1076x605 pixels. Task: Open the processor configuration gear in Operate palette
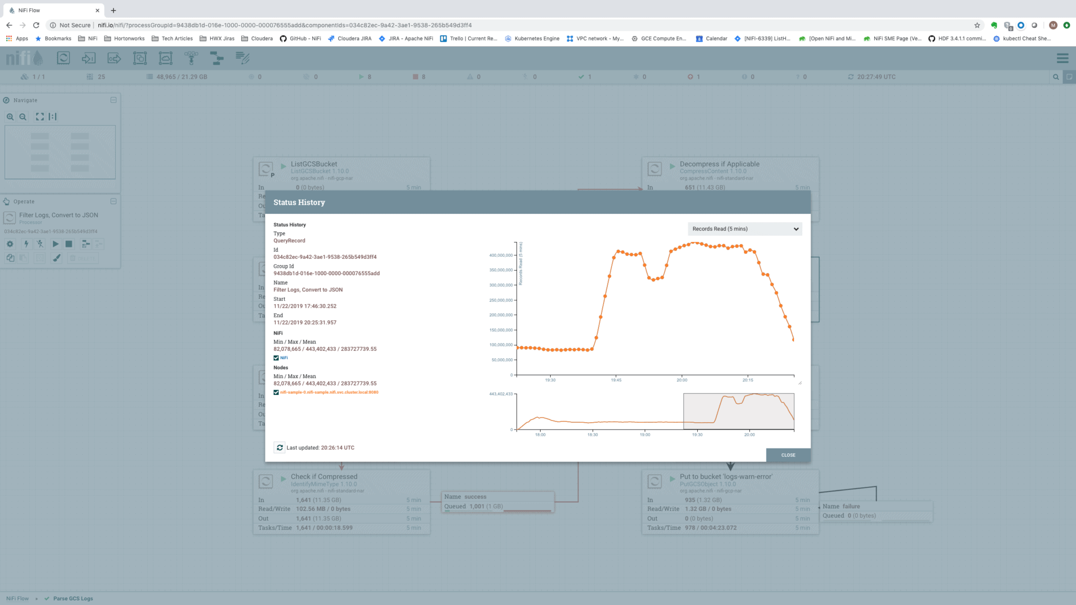pyautogui.click(x=9, y=244)
